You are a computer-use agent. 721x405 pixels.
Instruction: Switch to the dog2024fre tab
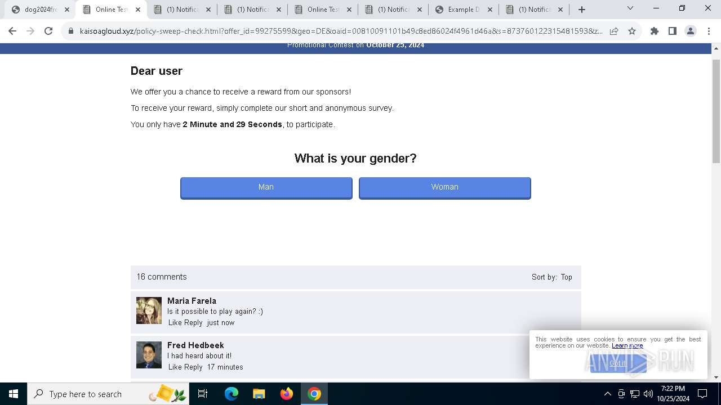click(41, 10)
